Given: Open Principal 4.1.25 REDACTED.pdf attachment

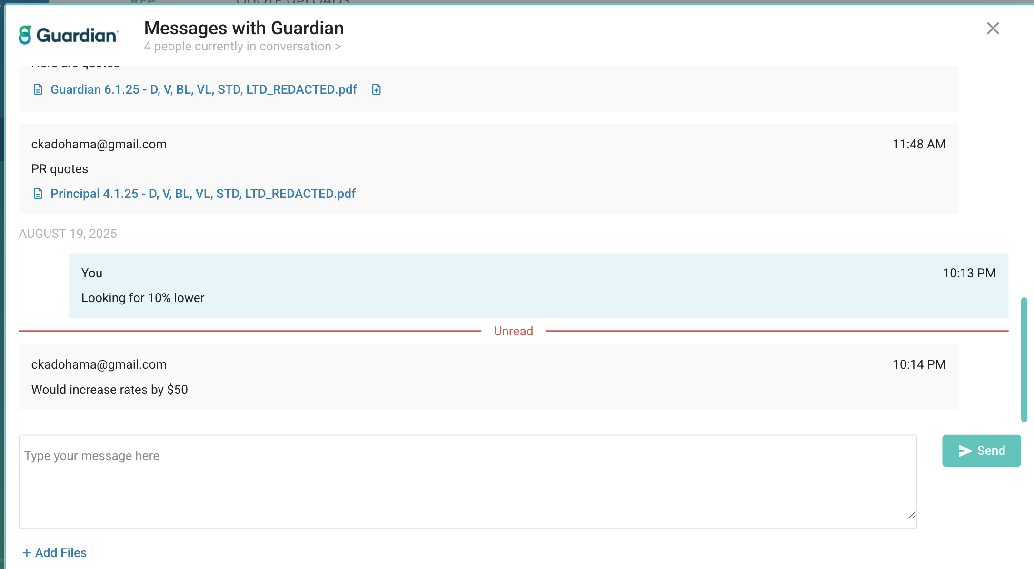Looking at the screenshot, I should click(203, 194).
